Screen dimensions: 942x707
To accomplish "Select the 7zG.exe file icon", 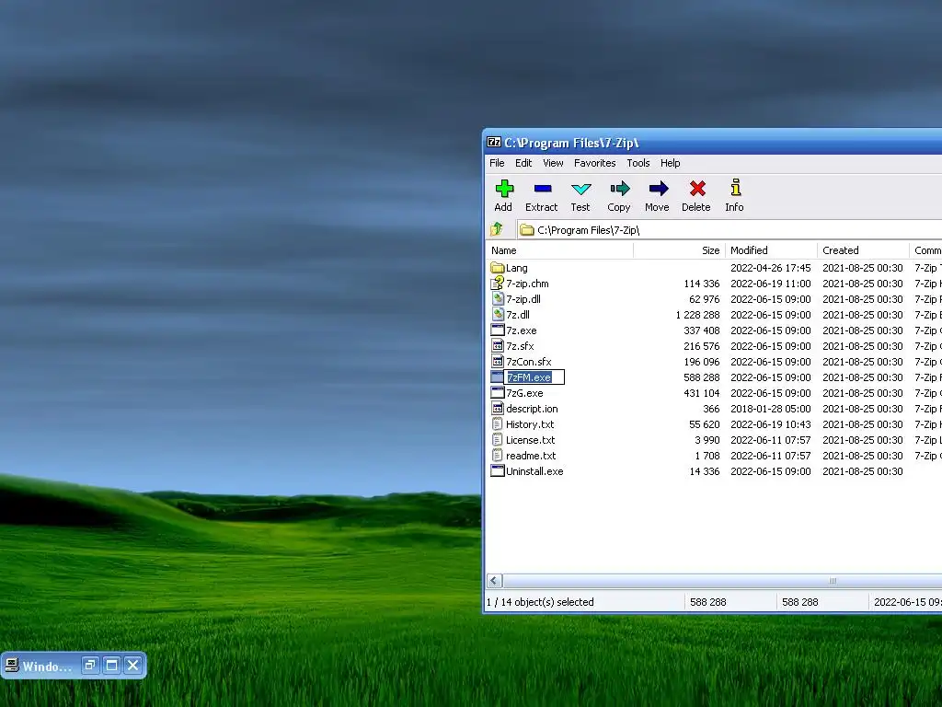I will pyautogui.click(x=497, y=392).
